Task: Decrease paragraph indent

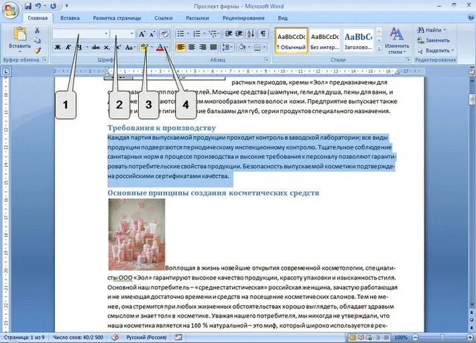Action: point(229,33)
